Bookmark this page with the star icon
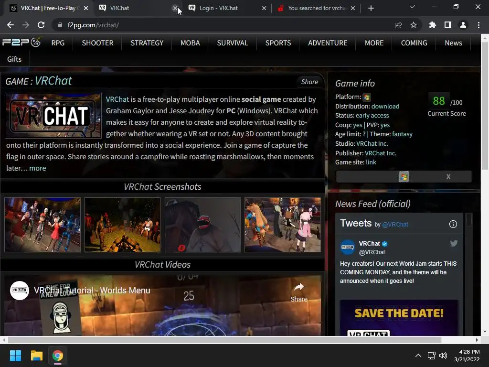The width and height of the screenshot is (489, 367). click(x=414, y=25)
